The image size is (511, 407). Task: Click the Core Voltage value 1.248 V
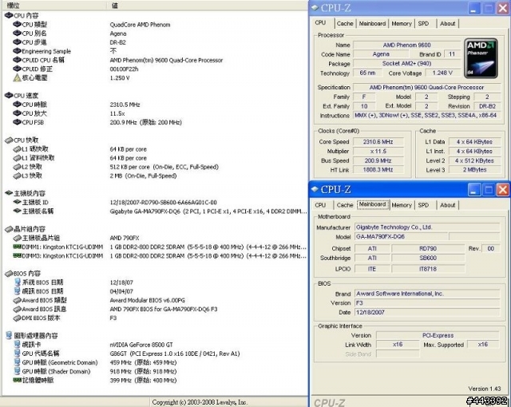(x=442, y=73)
